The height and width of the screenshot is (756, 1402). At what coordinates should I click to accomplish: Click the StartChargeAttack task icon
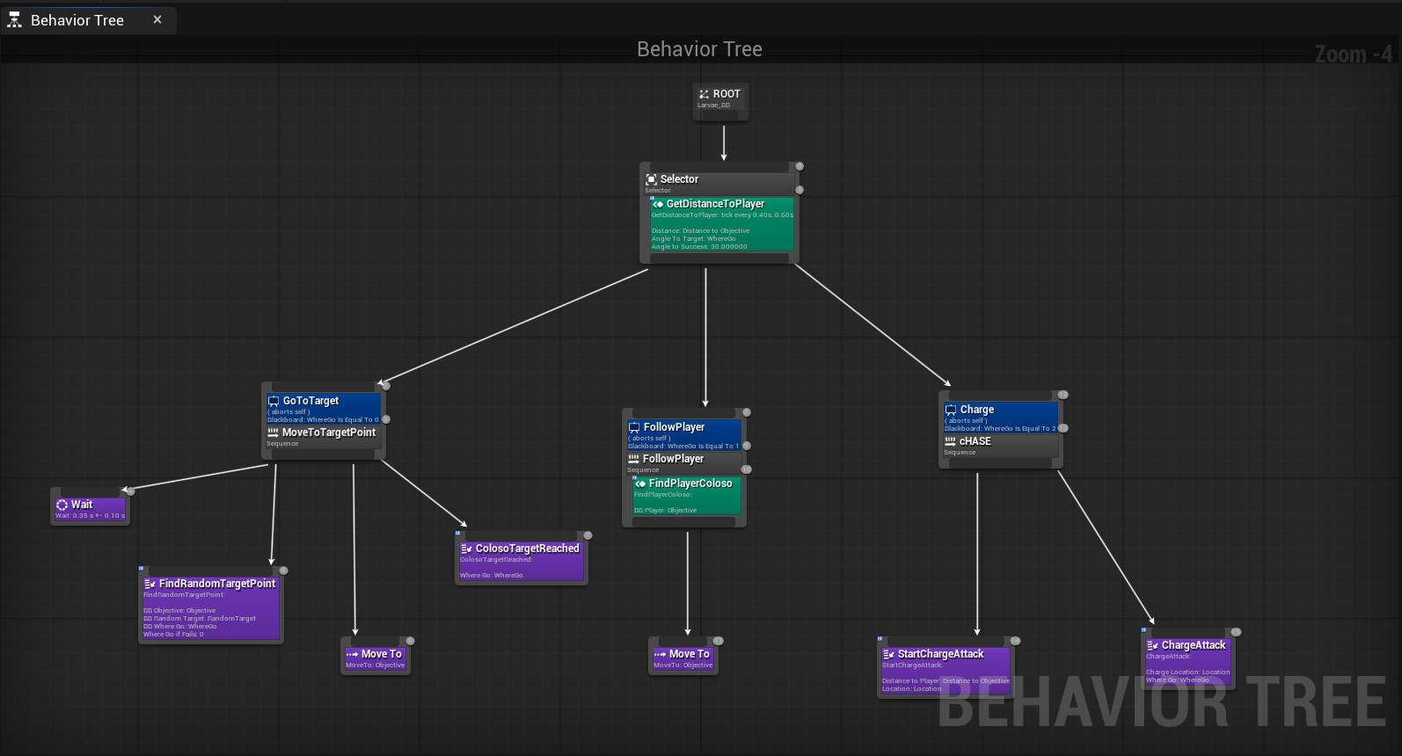[x=888, y=654]
